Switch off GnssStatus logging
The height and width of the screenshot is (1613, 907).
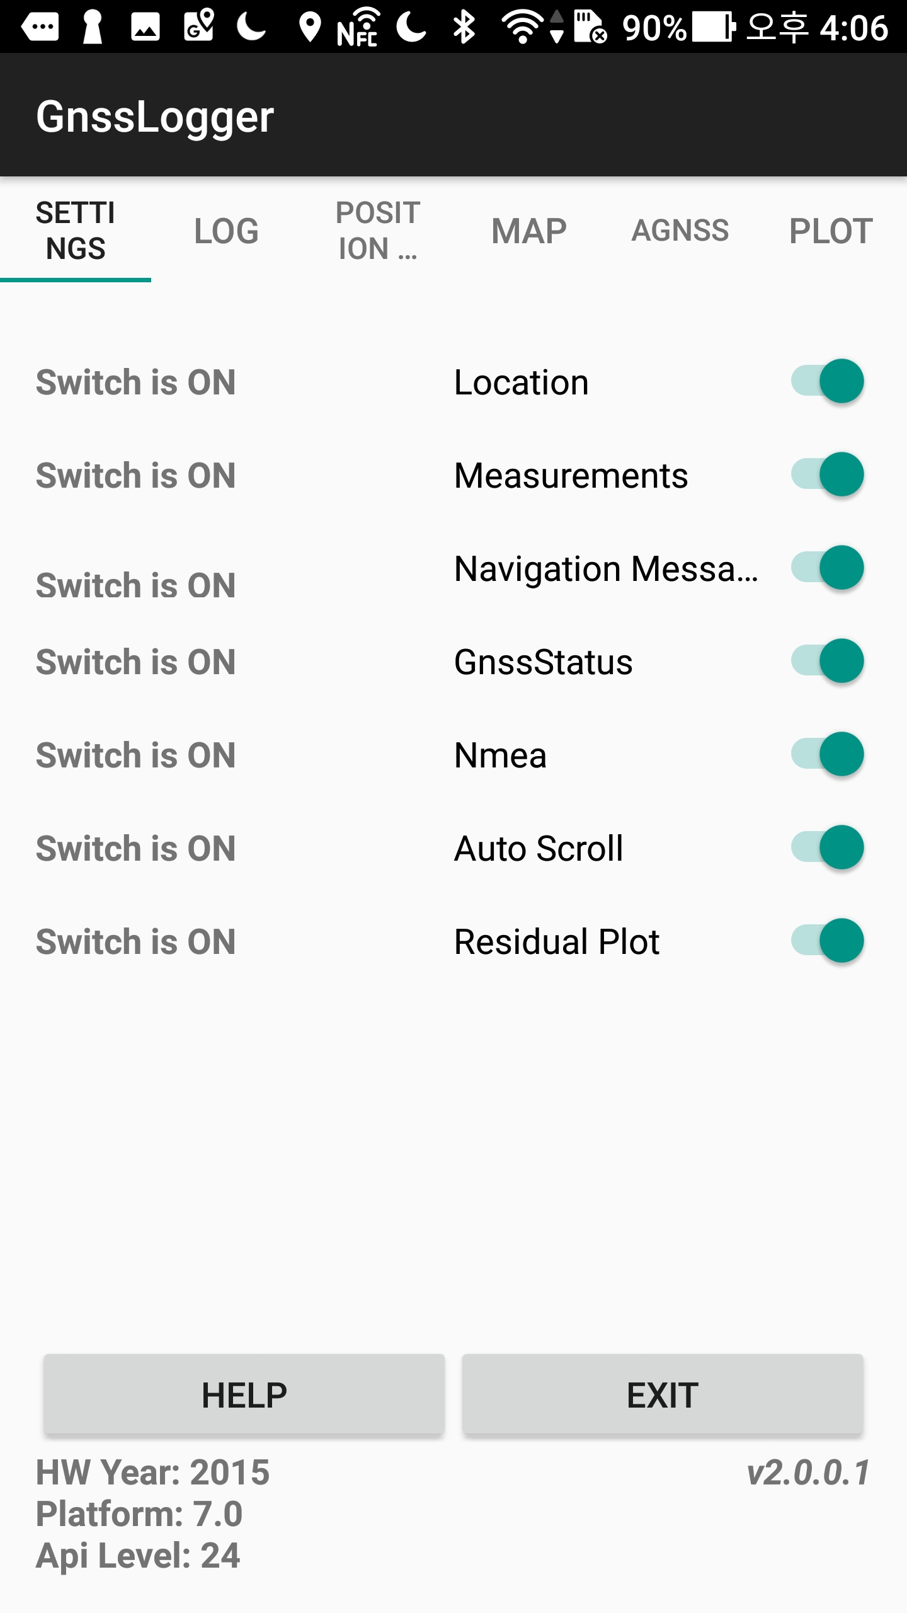[x=827, y=661]
